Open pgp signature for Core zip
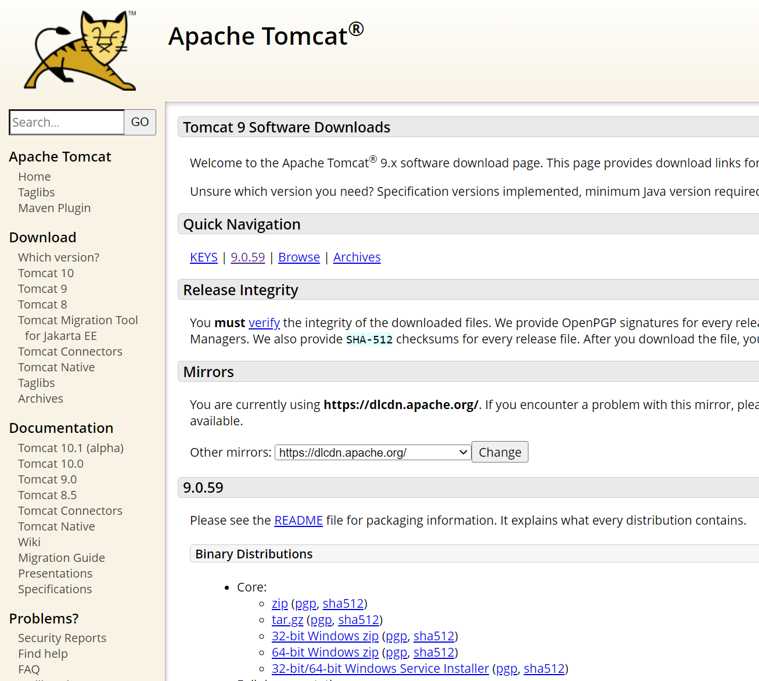 (306, 604)
